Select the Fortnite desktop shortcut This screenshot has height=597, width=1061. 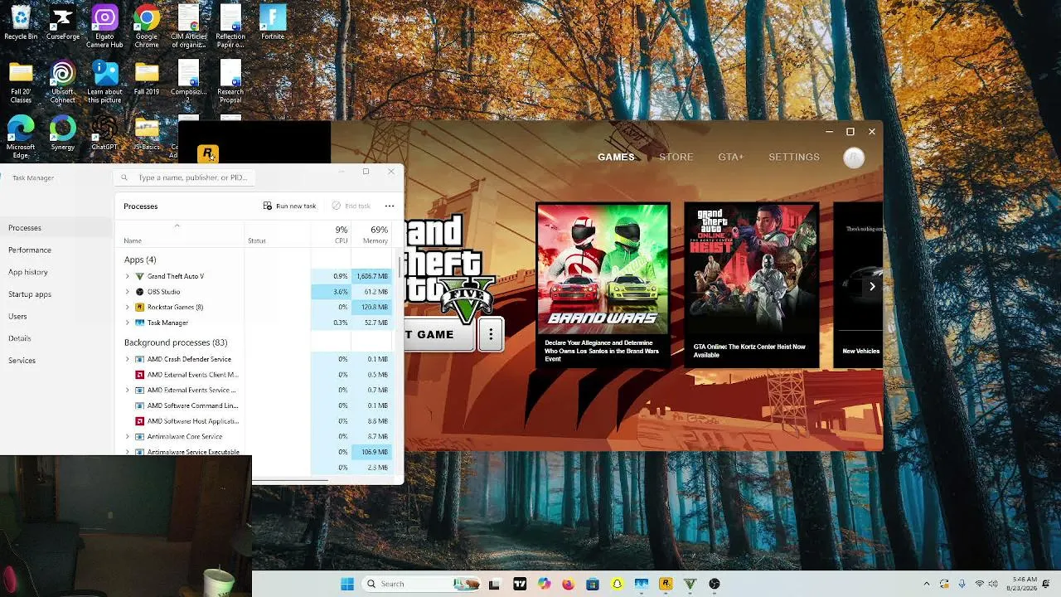(273, 22)
